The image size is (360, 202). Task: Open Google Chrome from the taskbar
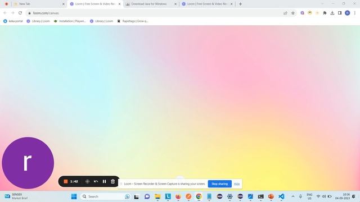(x=199, y=196)
